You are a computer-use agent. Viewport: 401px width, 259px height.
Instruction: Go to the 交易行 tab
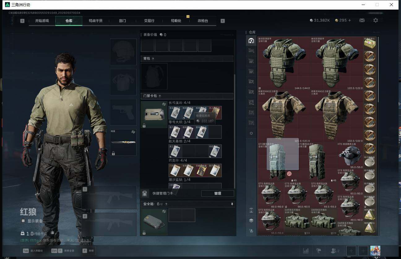(149, 21)
